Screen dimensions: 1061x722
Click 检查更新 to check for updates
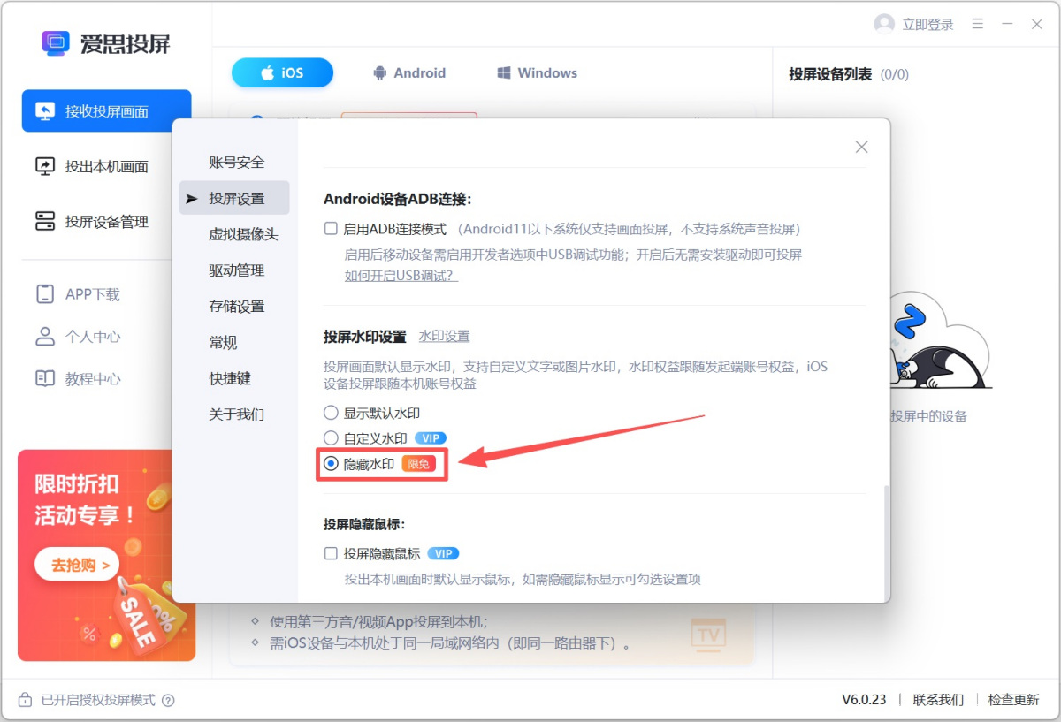[x=1013, y=700]
